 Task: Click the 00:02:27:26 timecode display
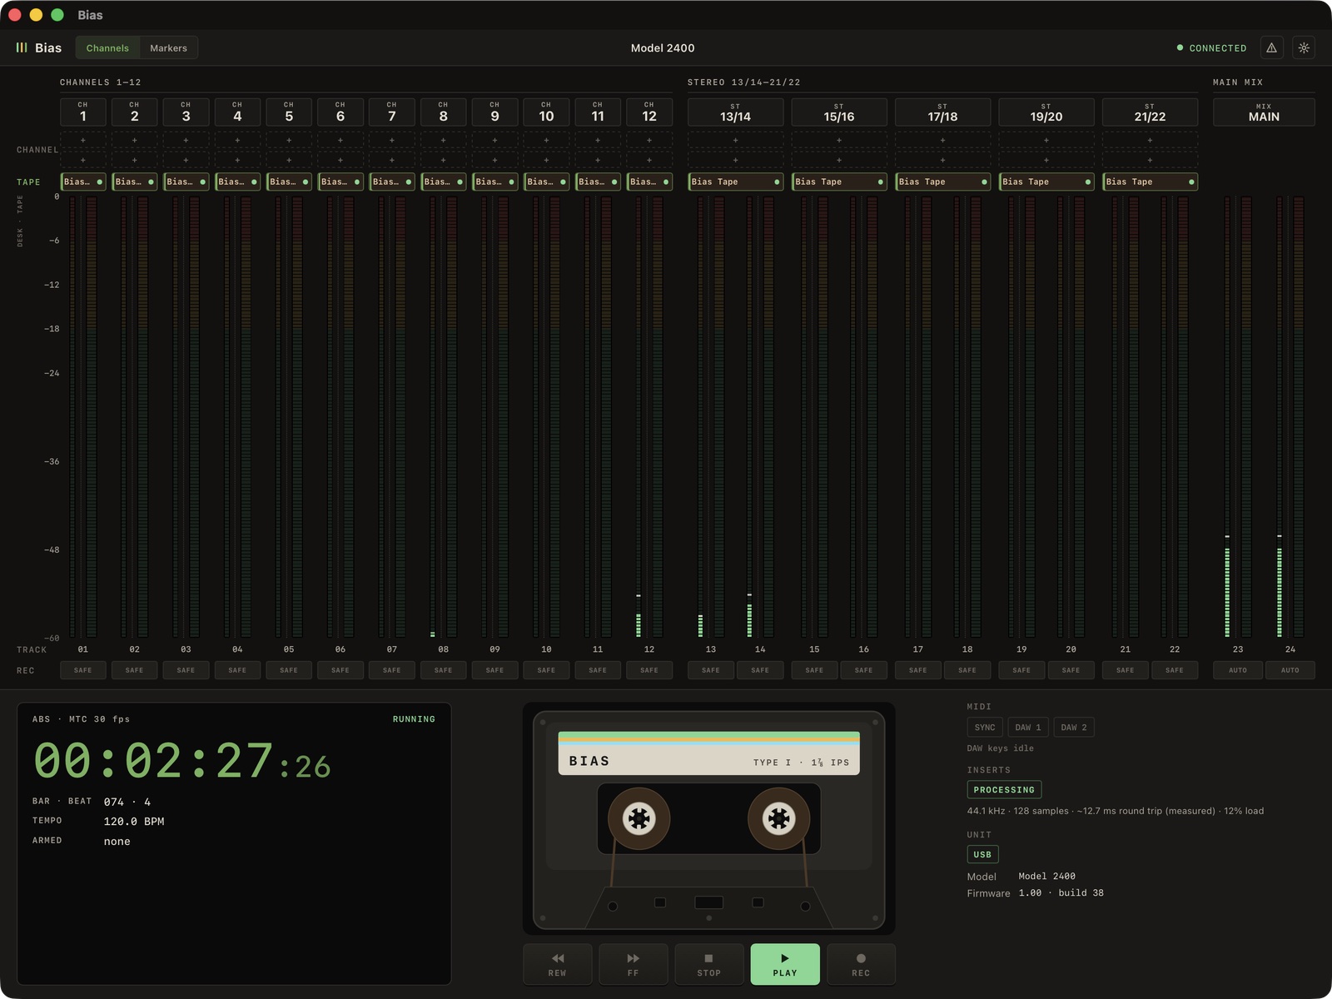click(x=181, y=761)
